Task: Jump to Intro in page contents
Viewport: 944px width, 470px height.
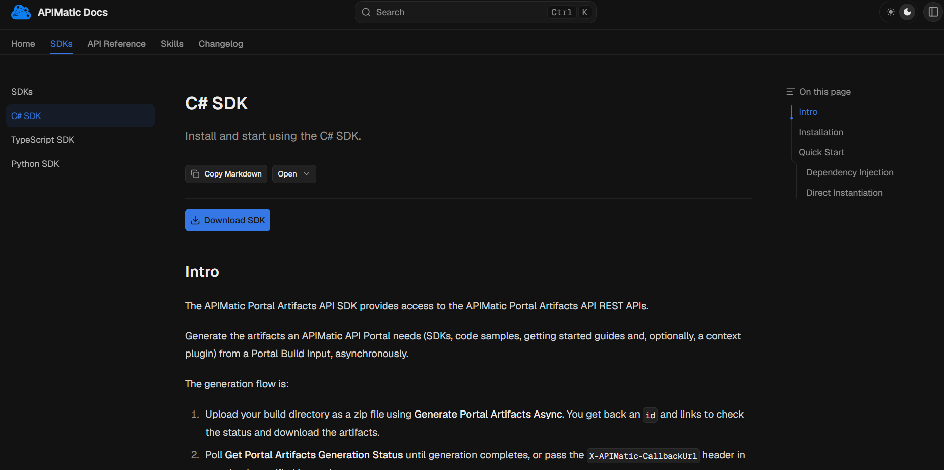Action: coord(808,112)
